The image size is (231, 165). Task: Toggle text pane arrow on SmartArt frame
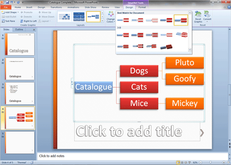pyautogui.click(x=72, y=83)
